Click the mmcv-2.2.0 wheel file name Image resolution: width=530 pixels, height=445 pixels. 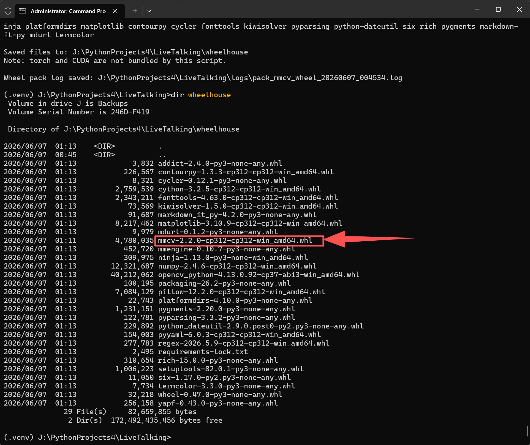point(235,240)
